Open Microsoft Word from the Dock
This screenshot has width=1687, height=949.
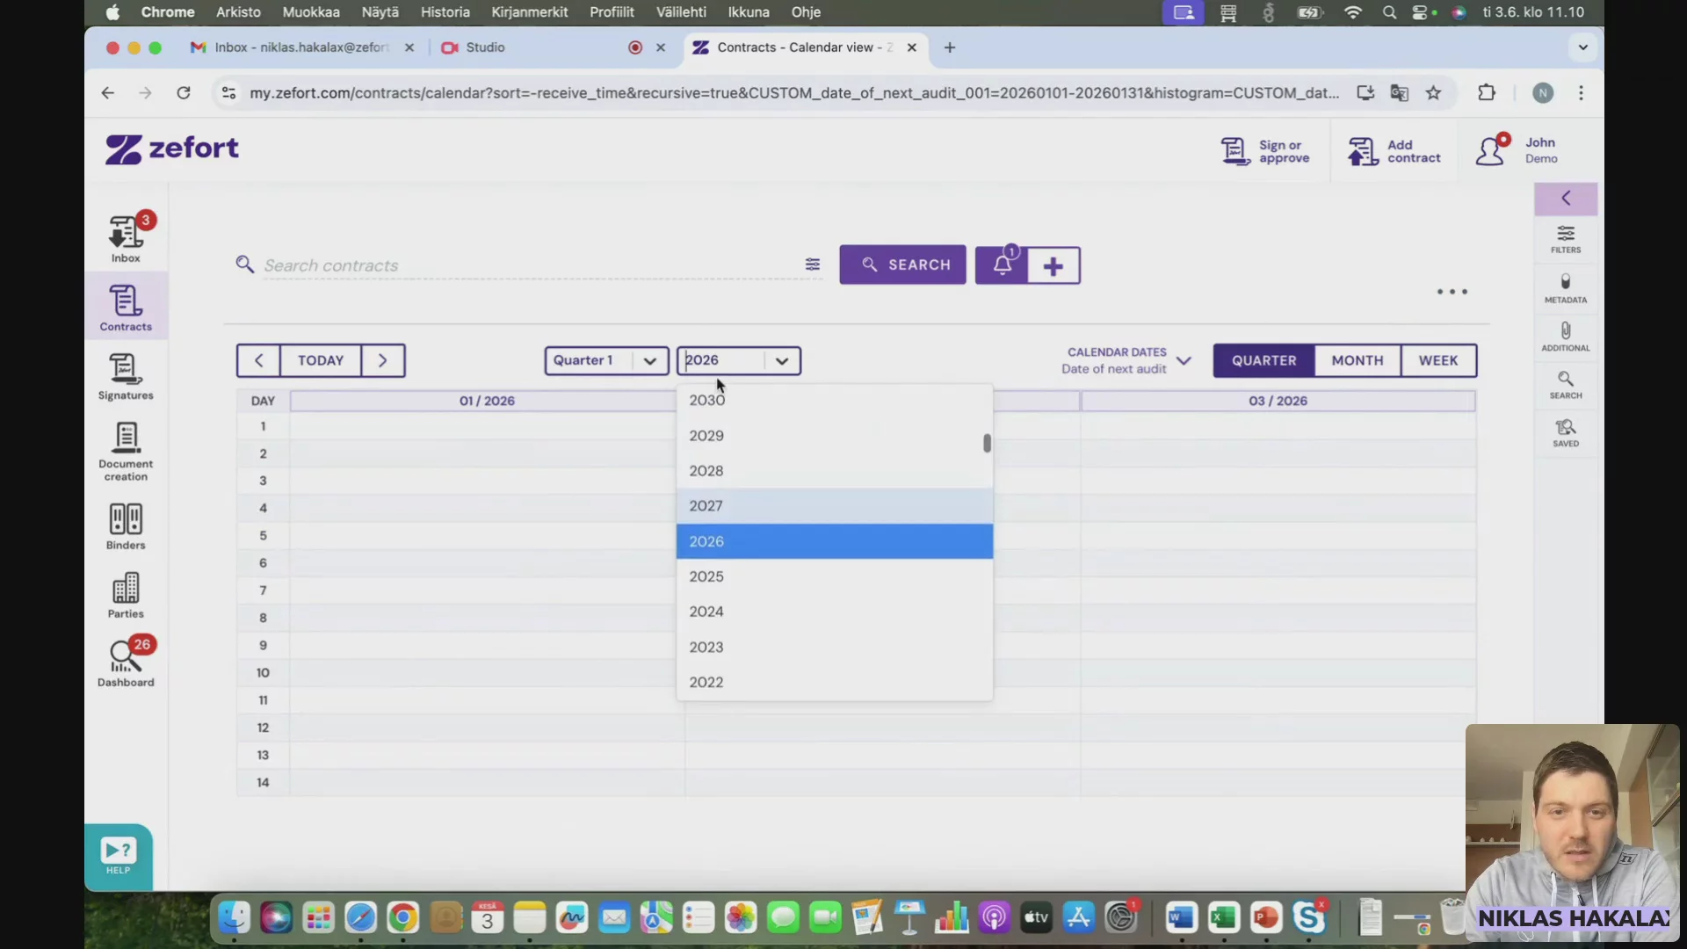tap(1181, 918)
